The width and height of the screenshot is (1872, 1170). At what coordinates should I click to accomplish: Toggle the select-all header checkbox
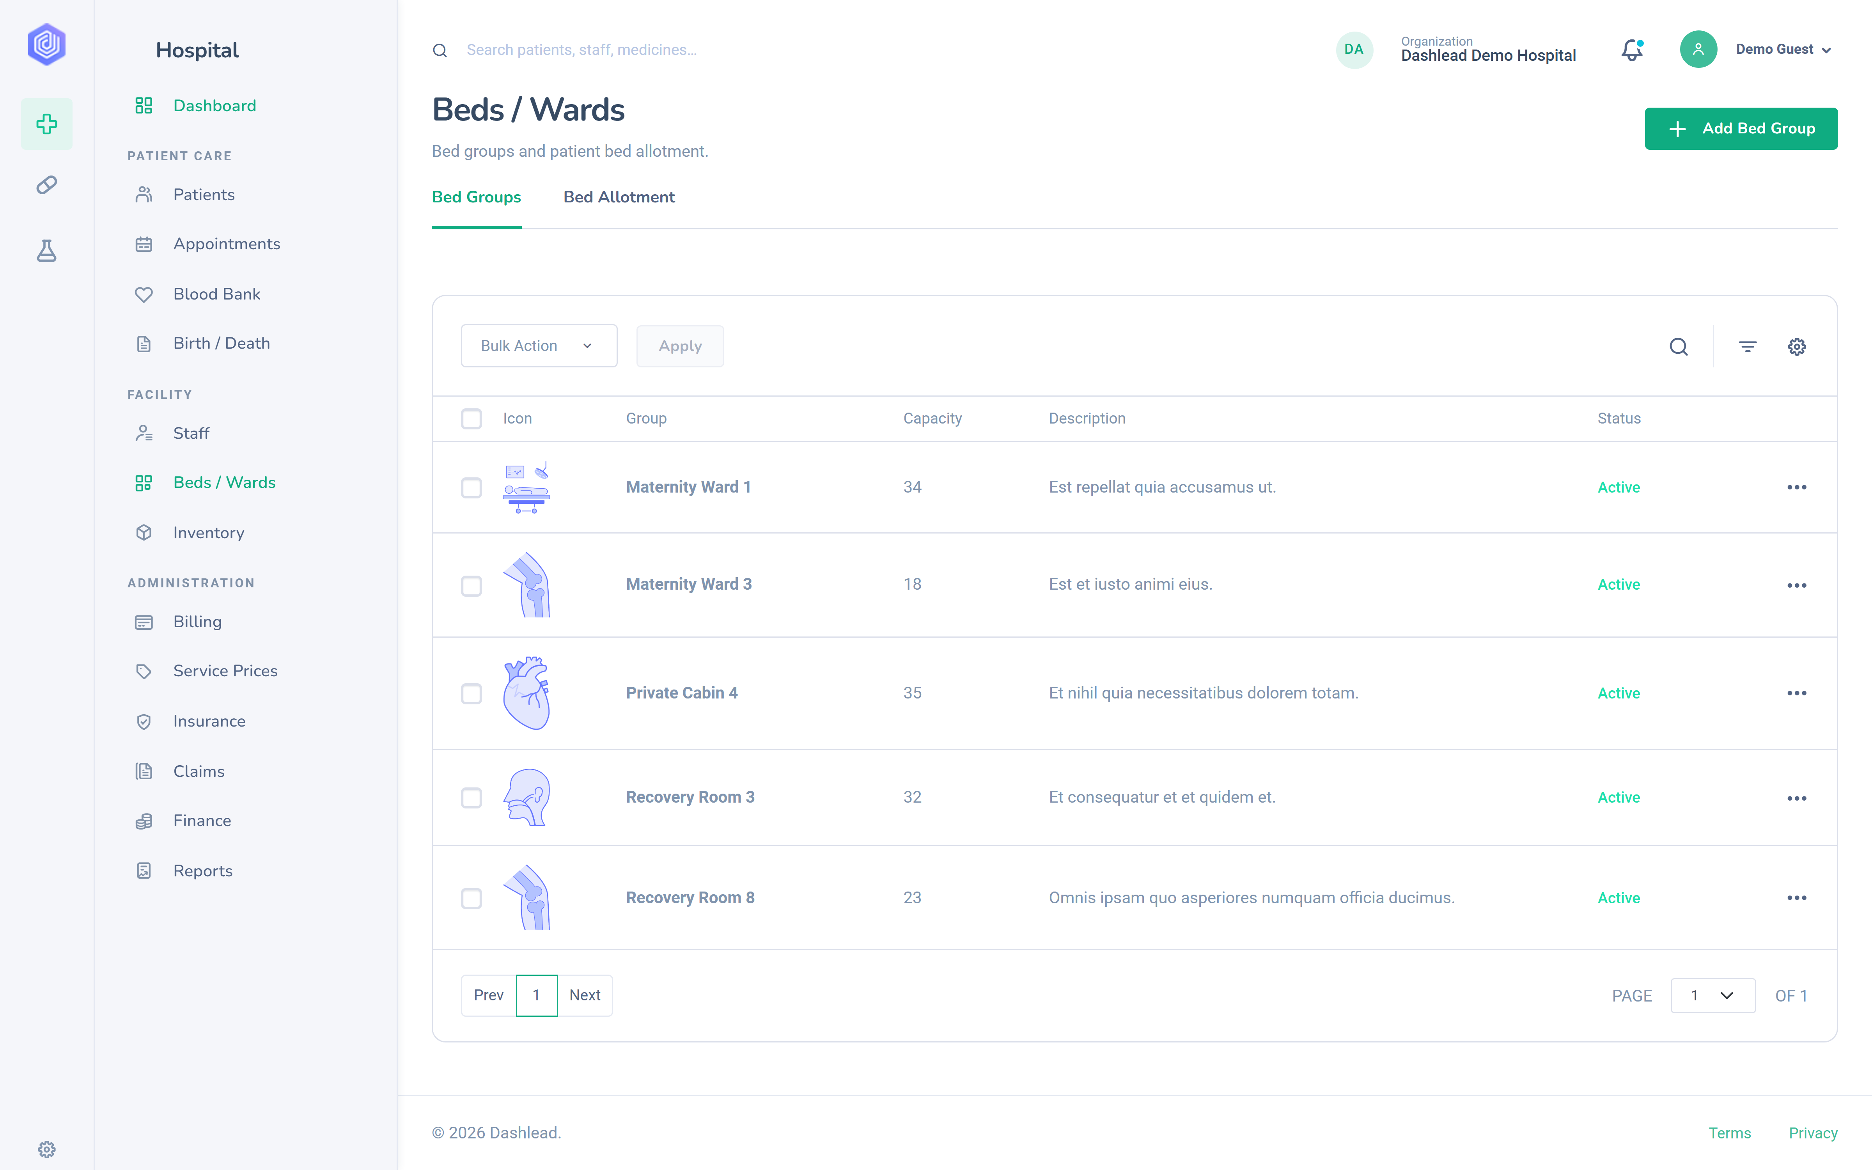pos(471,418)
